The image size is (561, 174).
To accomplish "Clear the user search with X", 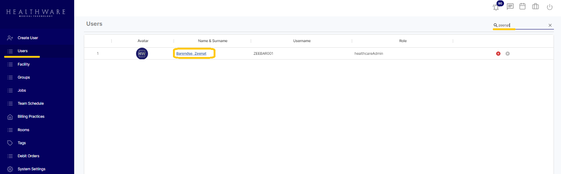I will coord(550,25).
